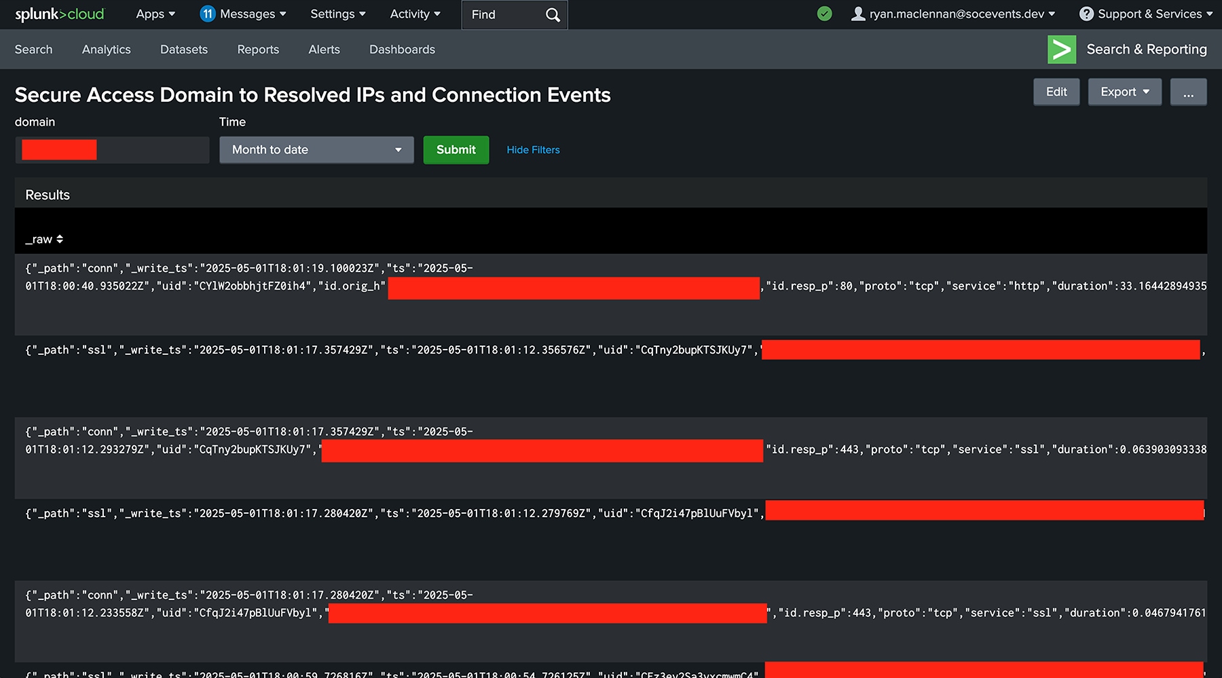Open the Month to date time picker
Viewport: 1222px width, 678px height.
(x=316, y=150)
